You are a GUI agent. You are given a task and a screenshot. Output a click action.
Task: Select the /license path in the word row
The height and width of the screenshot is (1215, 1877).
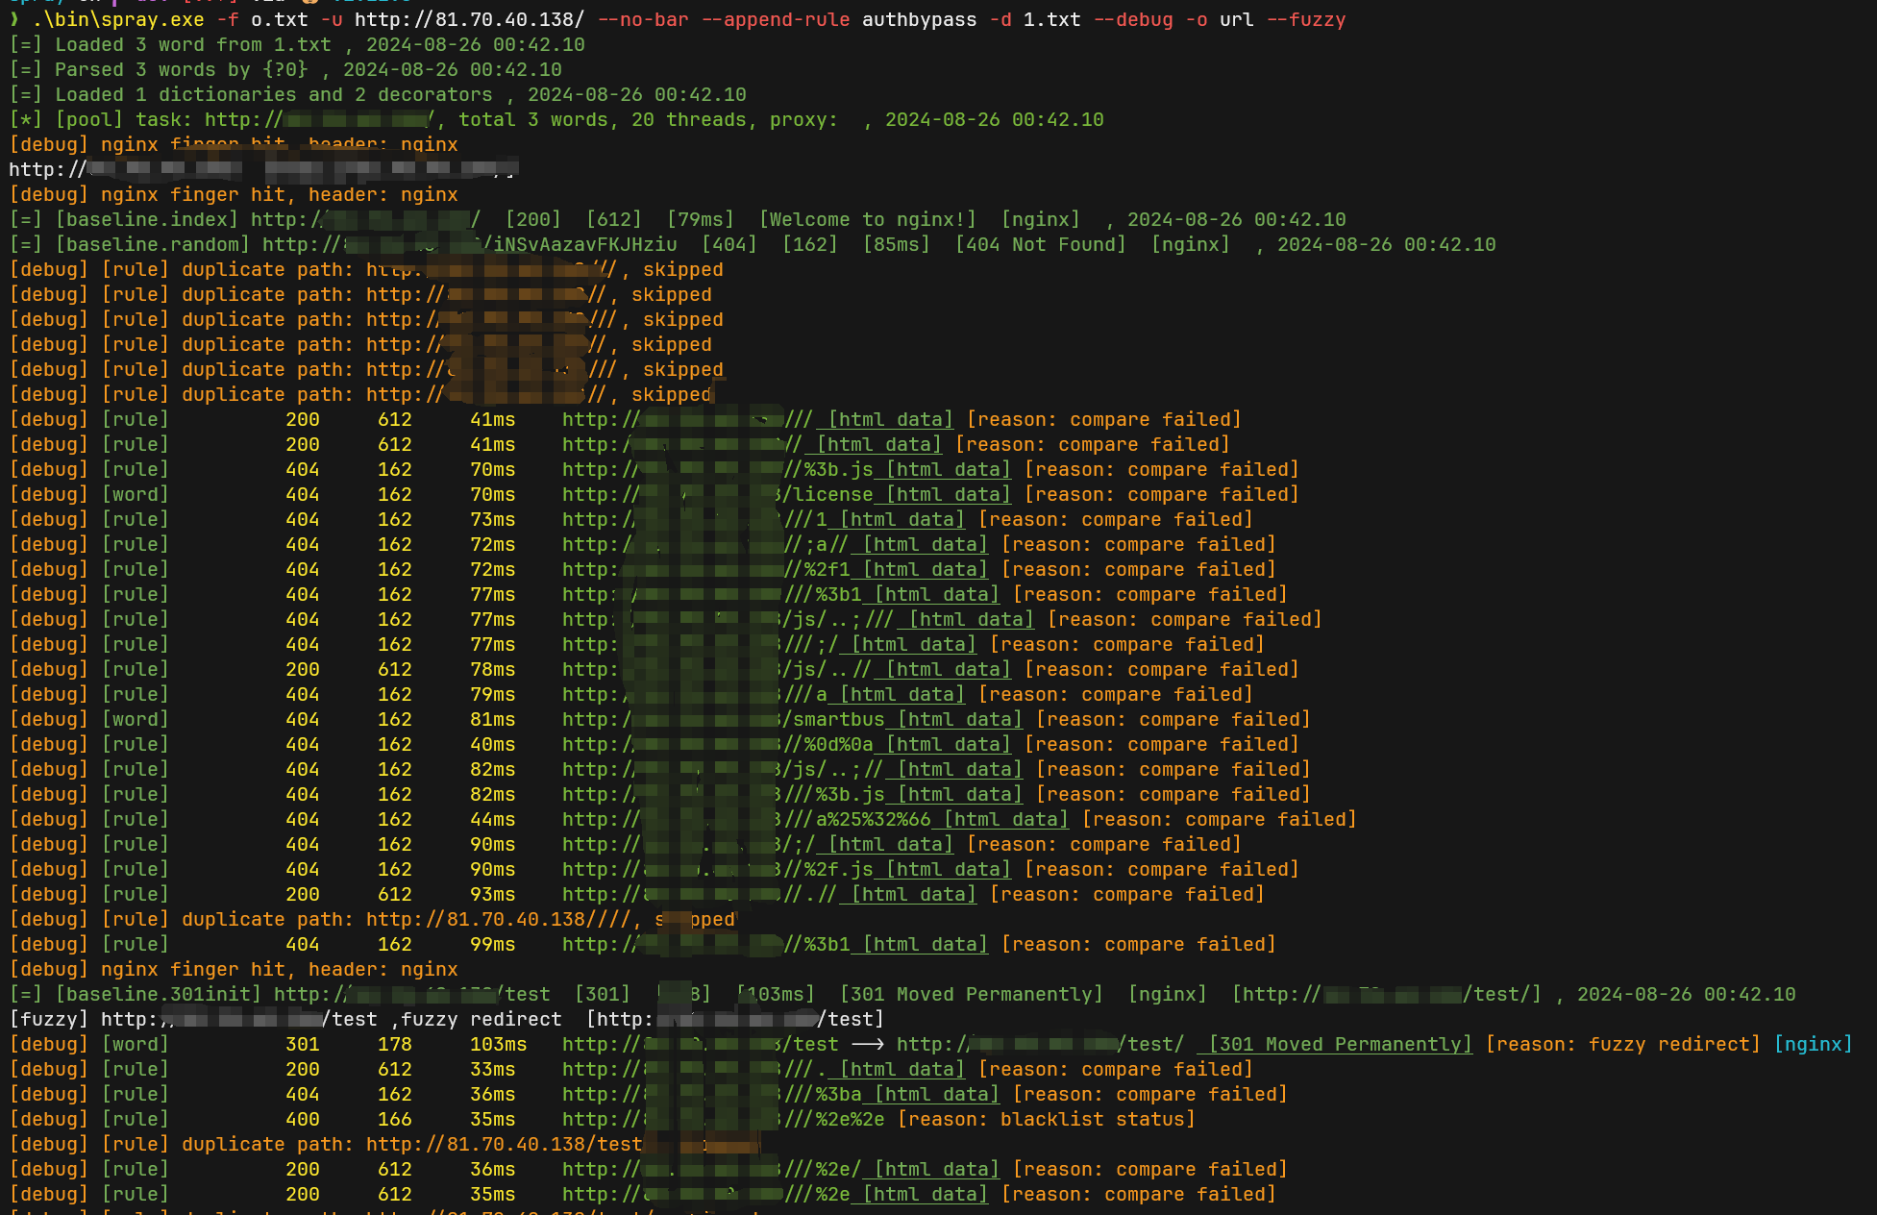[827, 494]
